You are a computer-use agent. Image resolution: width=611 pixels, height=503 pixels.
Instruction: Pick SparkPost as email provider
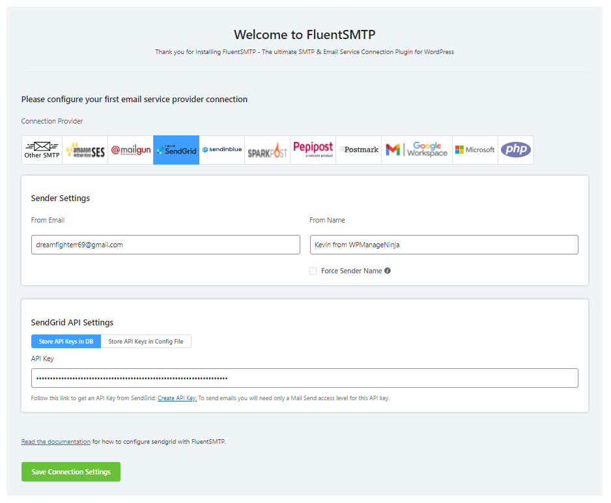pos(267,150)
